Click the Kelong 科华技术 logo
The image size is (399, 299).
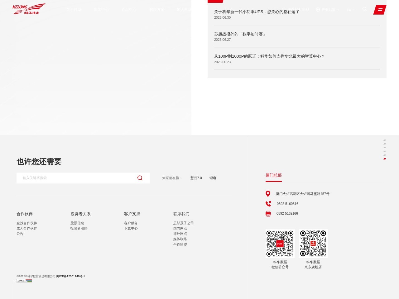29,9
